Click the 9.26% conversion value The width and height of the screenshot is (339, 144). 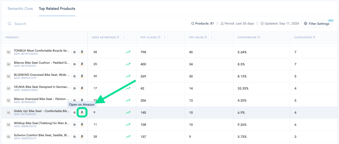tap(242, 125)
